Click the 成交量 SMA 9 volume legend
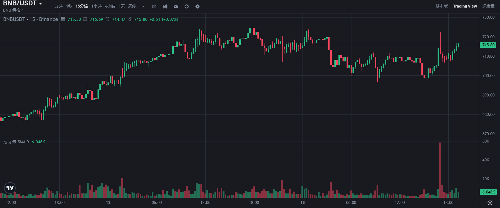500x208 pixels. (x=16, y=142)
